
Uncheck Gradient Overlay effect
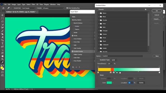click(x=73, y=51)
